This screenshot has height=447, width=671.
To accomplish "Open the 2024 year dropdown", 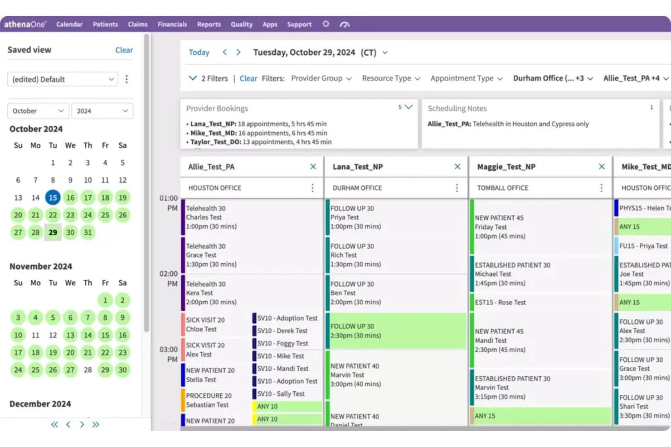I will tap(102, 111).
